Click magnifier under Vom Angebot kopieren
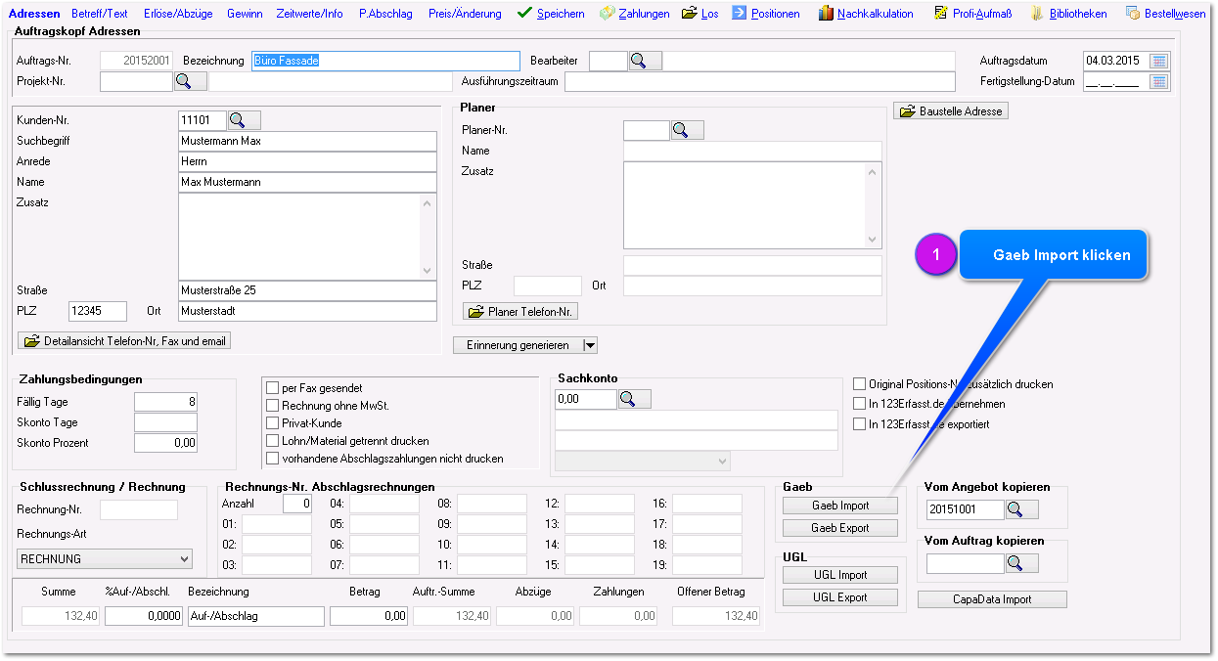This screenshot has width=1218, height=661. (1022, 509)
